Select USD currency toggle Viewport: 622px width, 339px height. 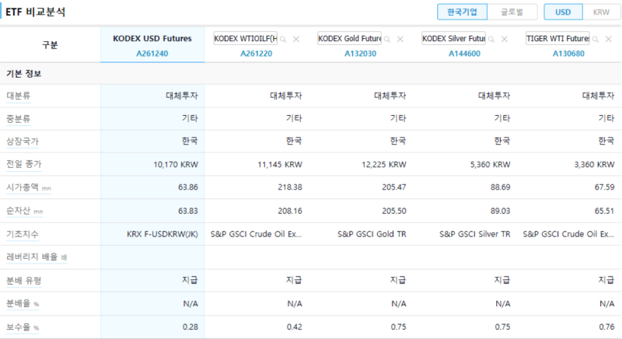(563, 12)
